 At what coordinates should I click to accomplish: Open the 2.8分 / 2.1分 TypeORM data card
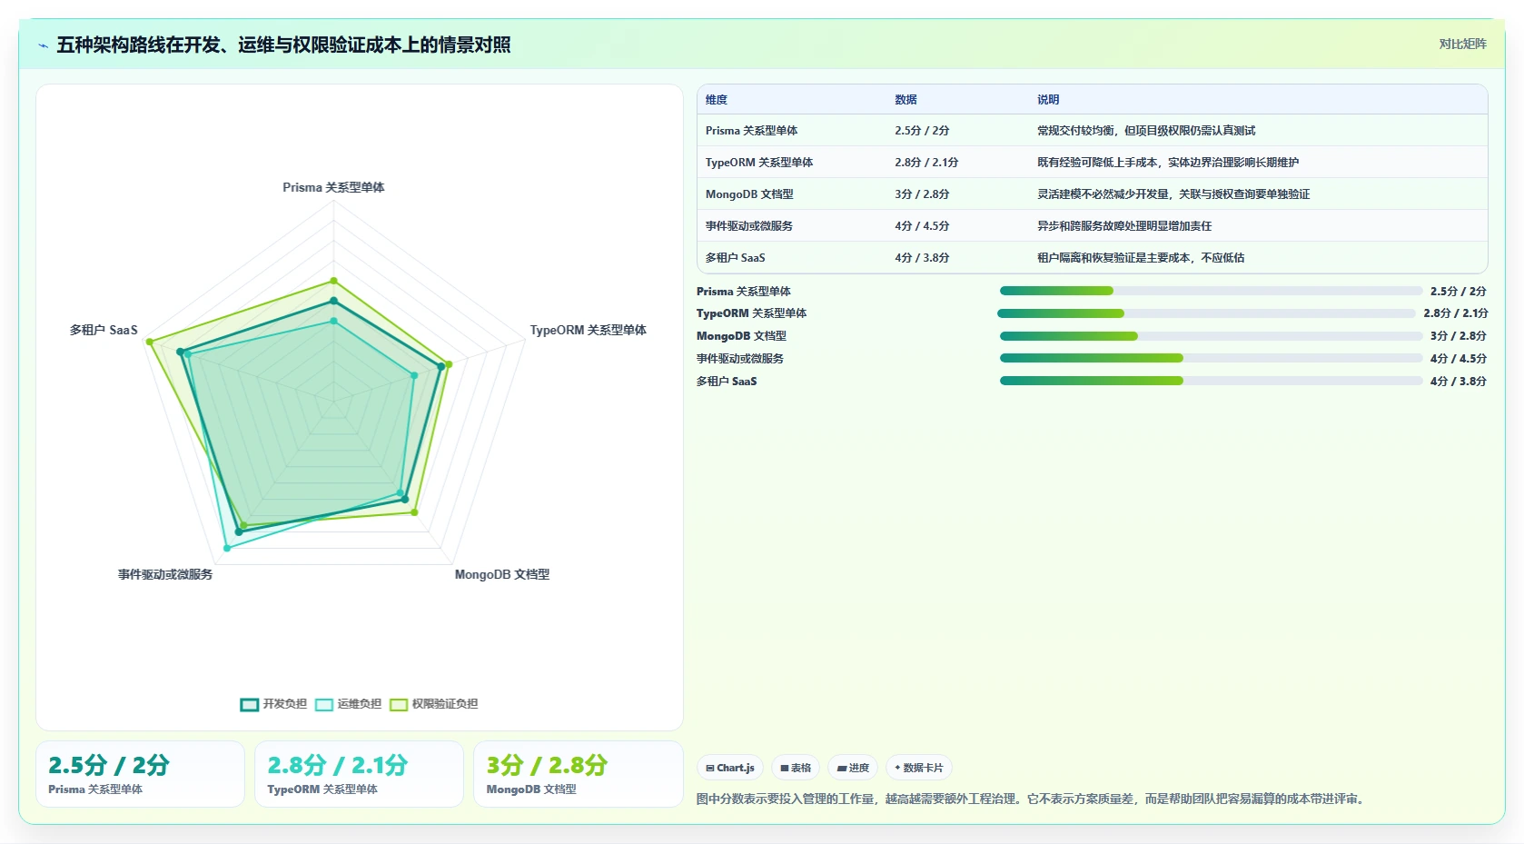[x=359, y=774]
